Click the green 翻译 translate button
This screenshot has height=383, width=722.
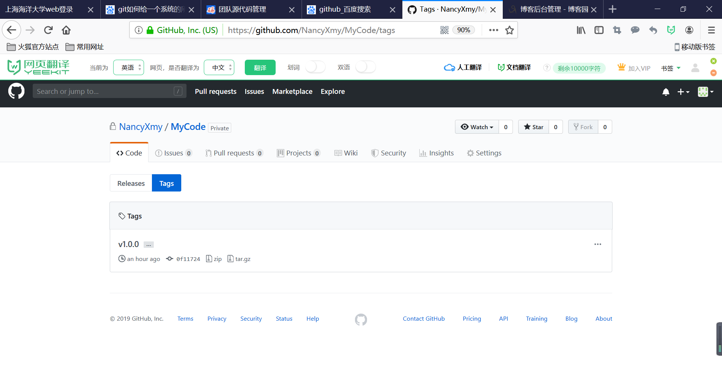[x=260, y=68]
